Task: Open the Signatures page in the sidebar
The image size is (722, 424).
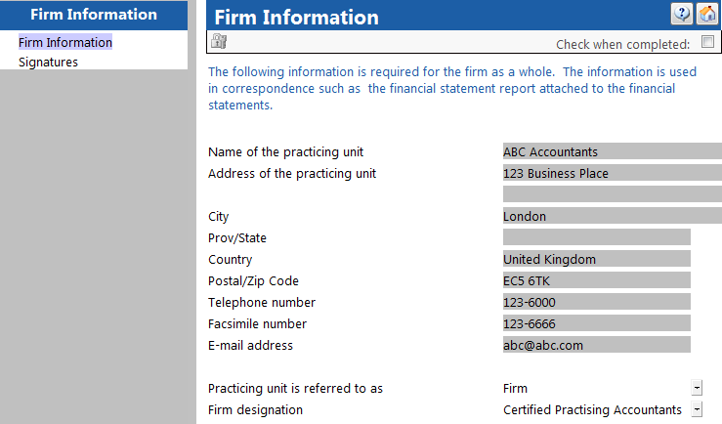Action: click(x=48, y=63)
